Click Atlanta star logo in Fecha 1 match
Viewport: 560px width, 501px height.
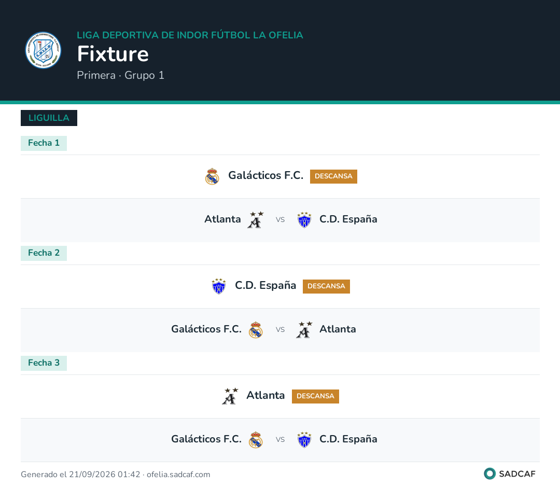point(256,220)
